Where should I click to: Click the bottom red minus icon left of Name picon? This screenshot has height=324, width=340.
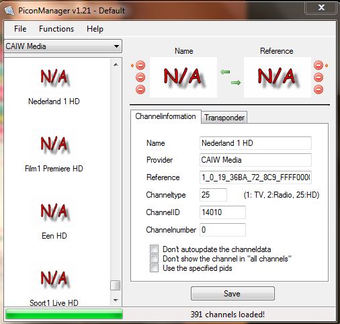click(x=140, y=89)
